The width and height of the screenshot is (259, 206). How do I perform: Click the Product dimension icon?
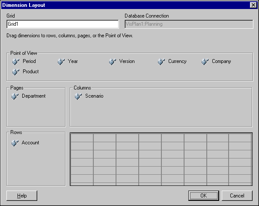pos(16,72)
